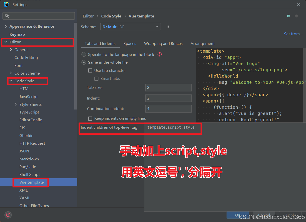Close the Settings dialog
The height and width of the screenshot is (222, 306).
(x=299, y=4)
